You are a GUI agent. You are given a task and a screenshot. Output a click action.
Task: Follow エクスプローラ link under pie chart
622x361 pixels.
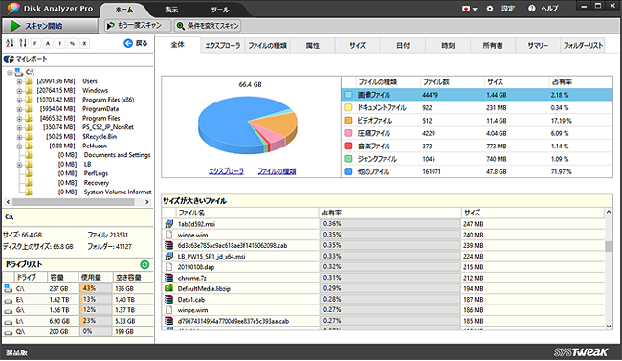226,171
